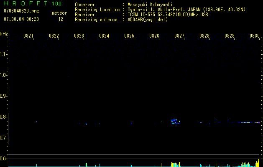The width and height of the screenshot is (263, 167).
Task: Click the 0826 time tick label
Action: pos(154,36)
